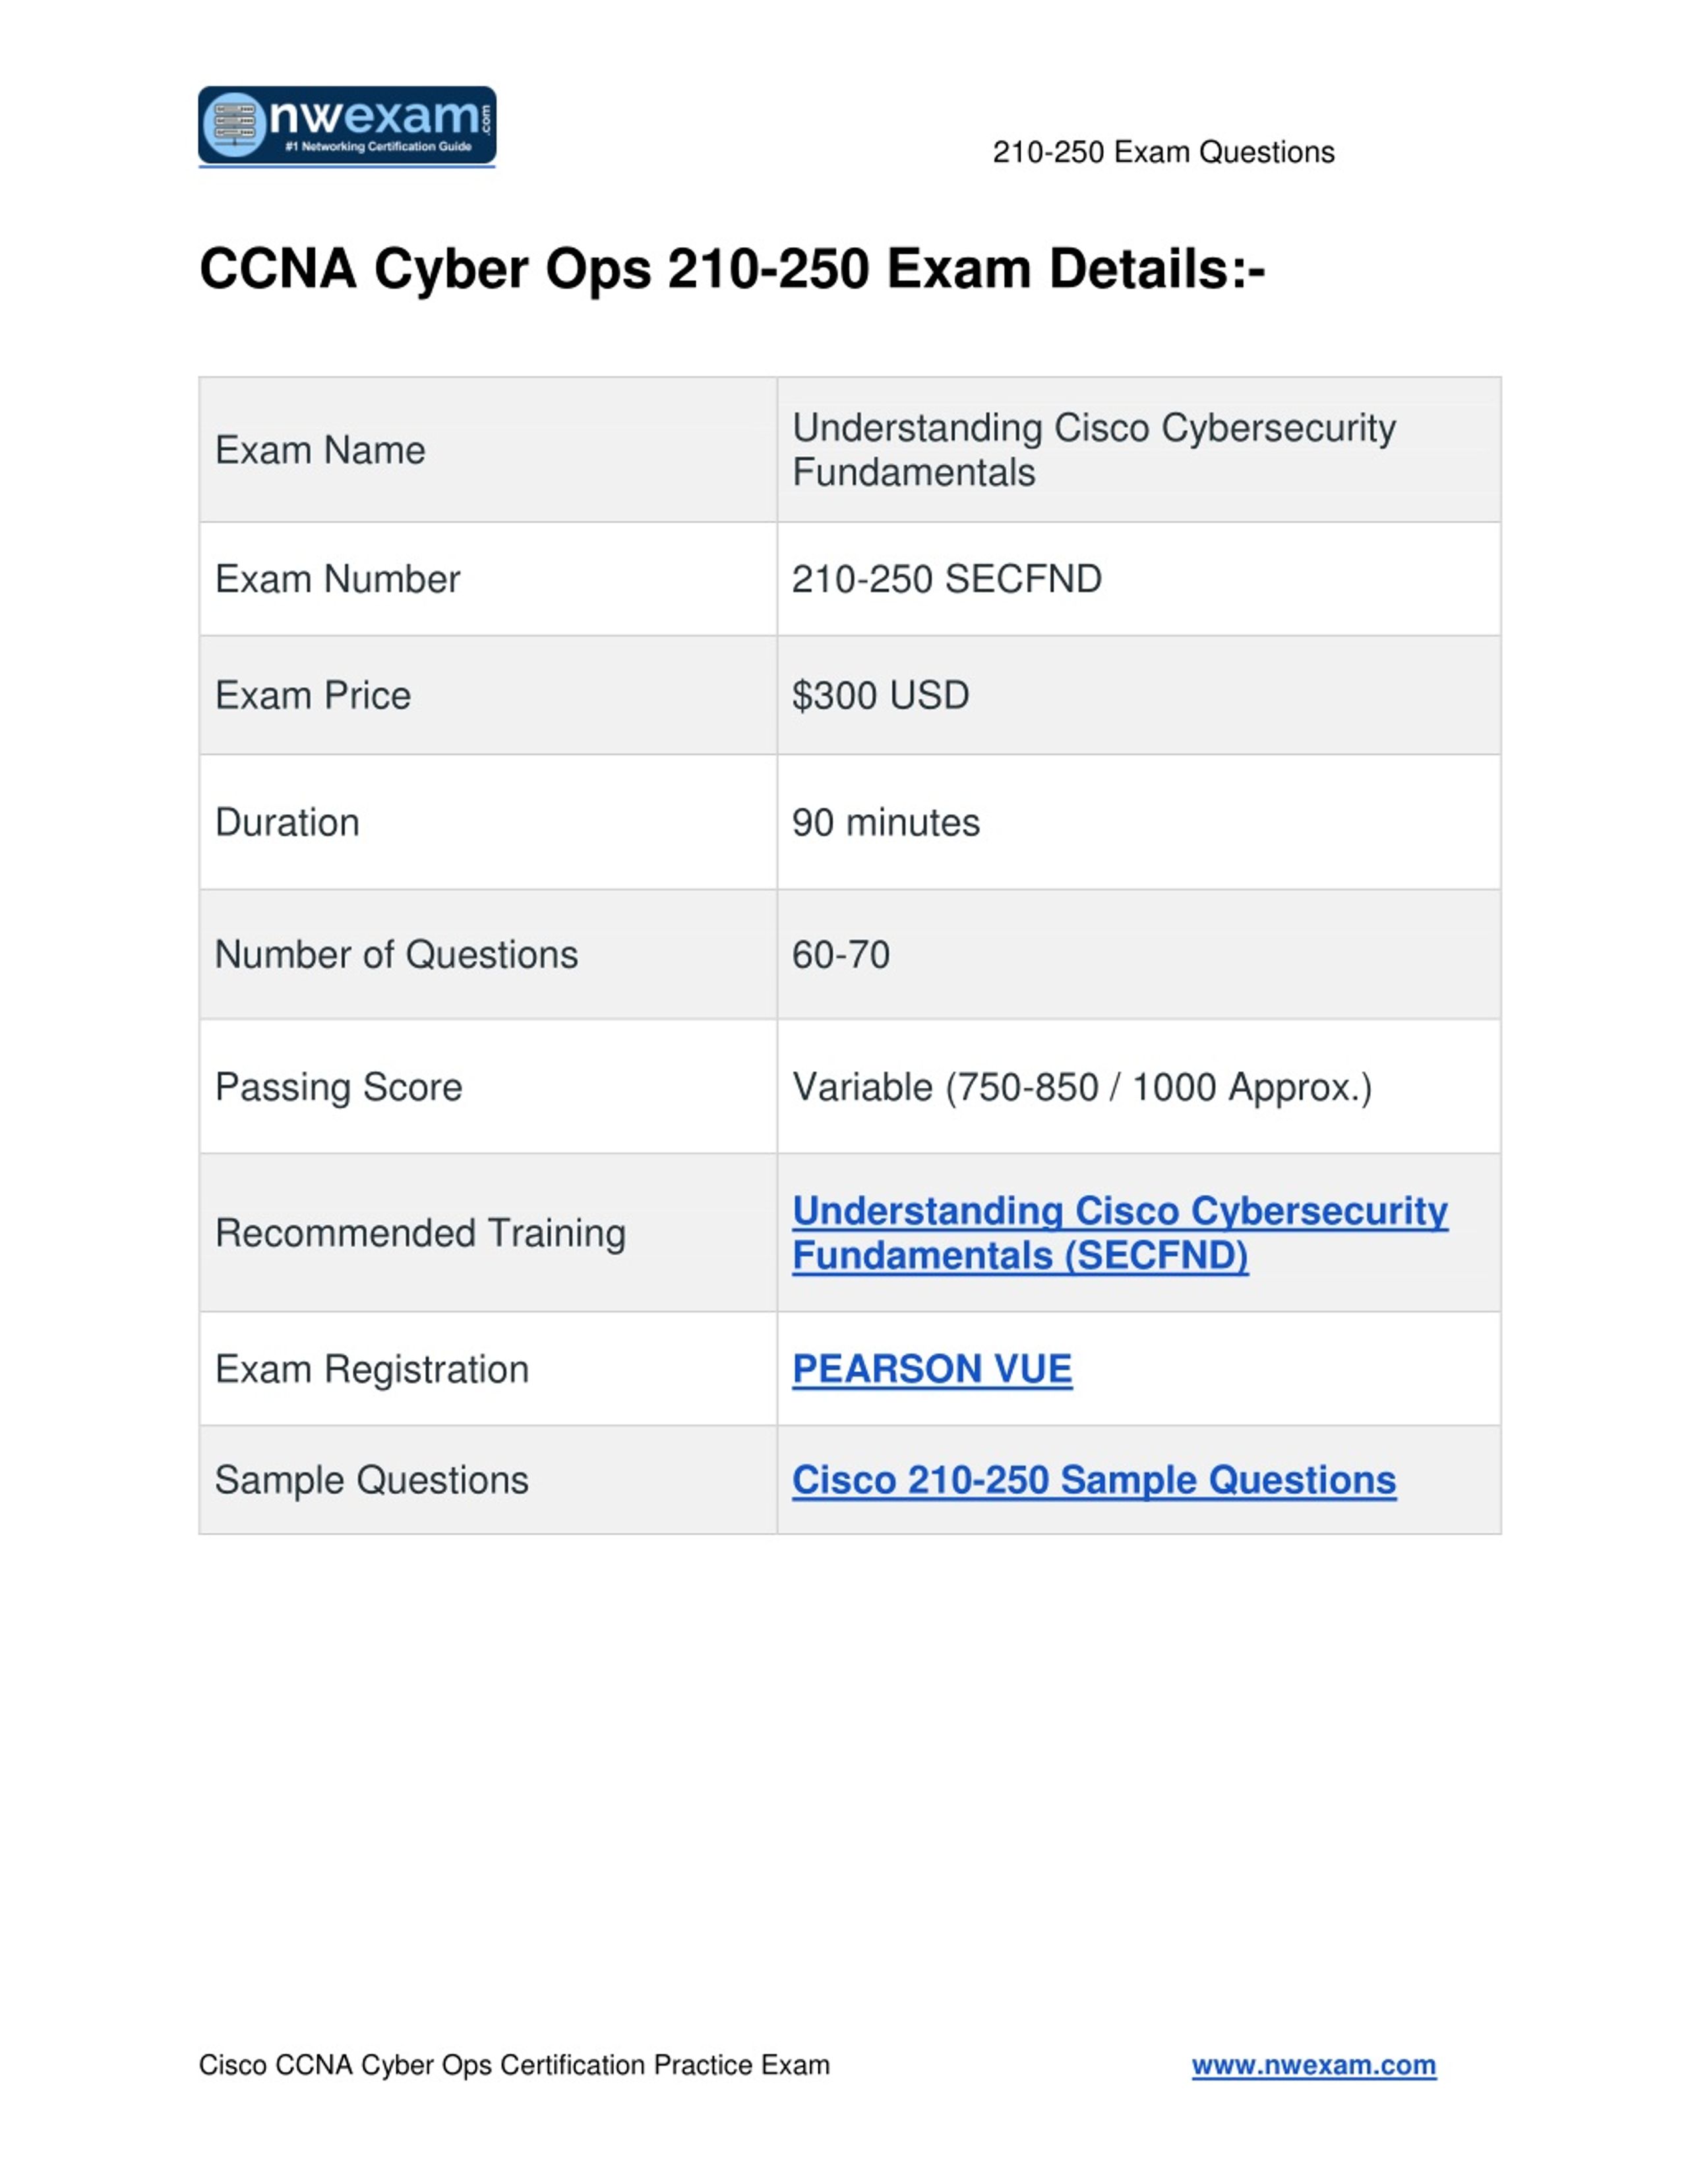
Task: Click the 90 minutes duration value
Action: (886, 823)
